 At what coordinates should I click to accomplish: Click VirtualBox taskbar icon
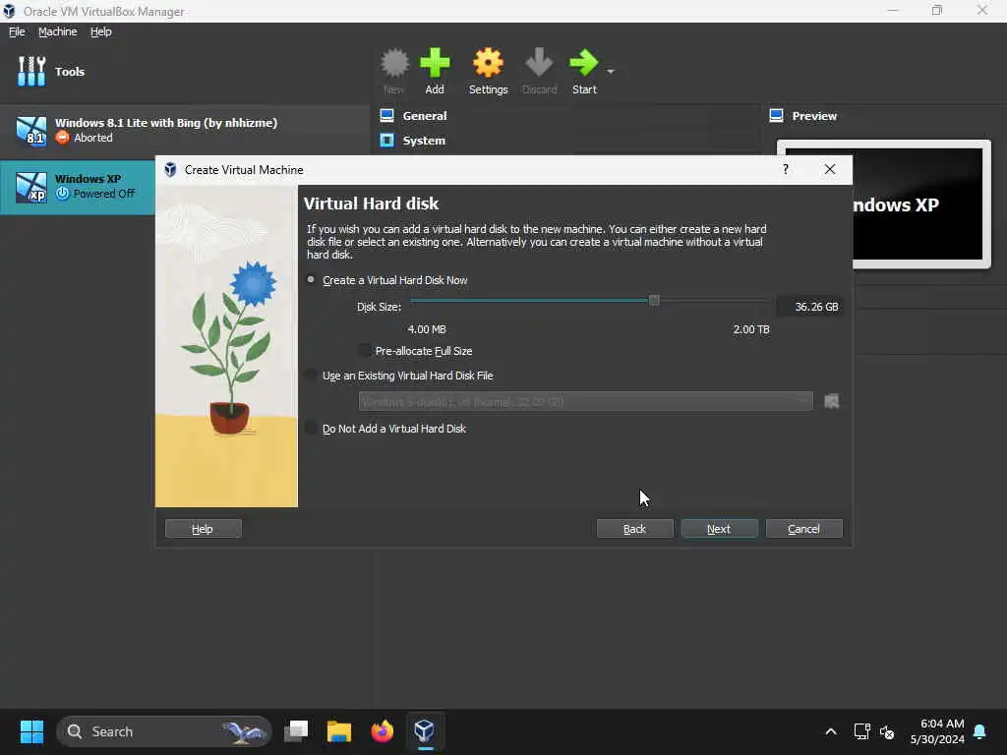pos(425,730)
